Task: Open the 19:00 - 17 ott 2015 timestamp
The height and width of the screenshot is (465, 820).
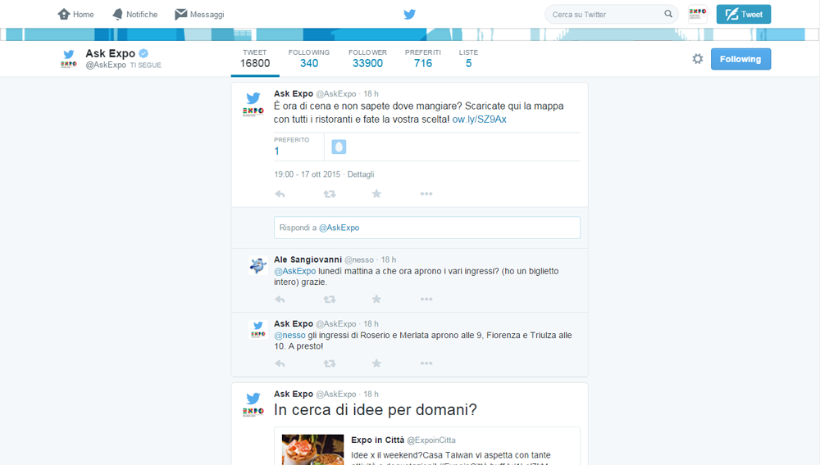Action: pos(307,174)
